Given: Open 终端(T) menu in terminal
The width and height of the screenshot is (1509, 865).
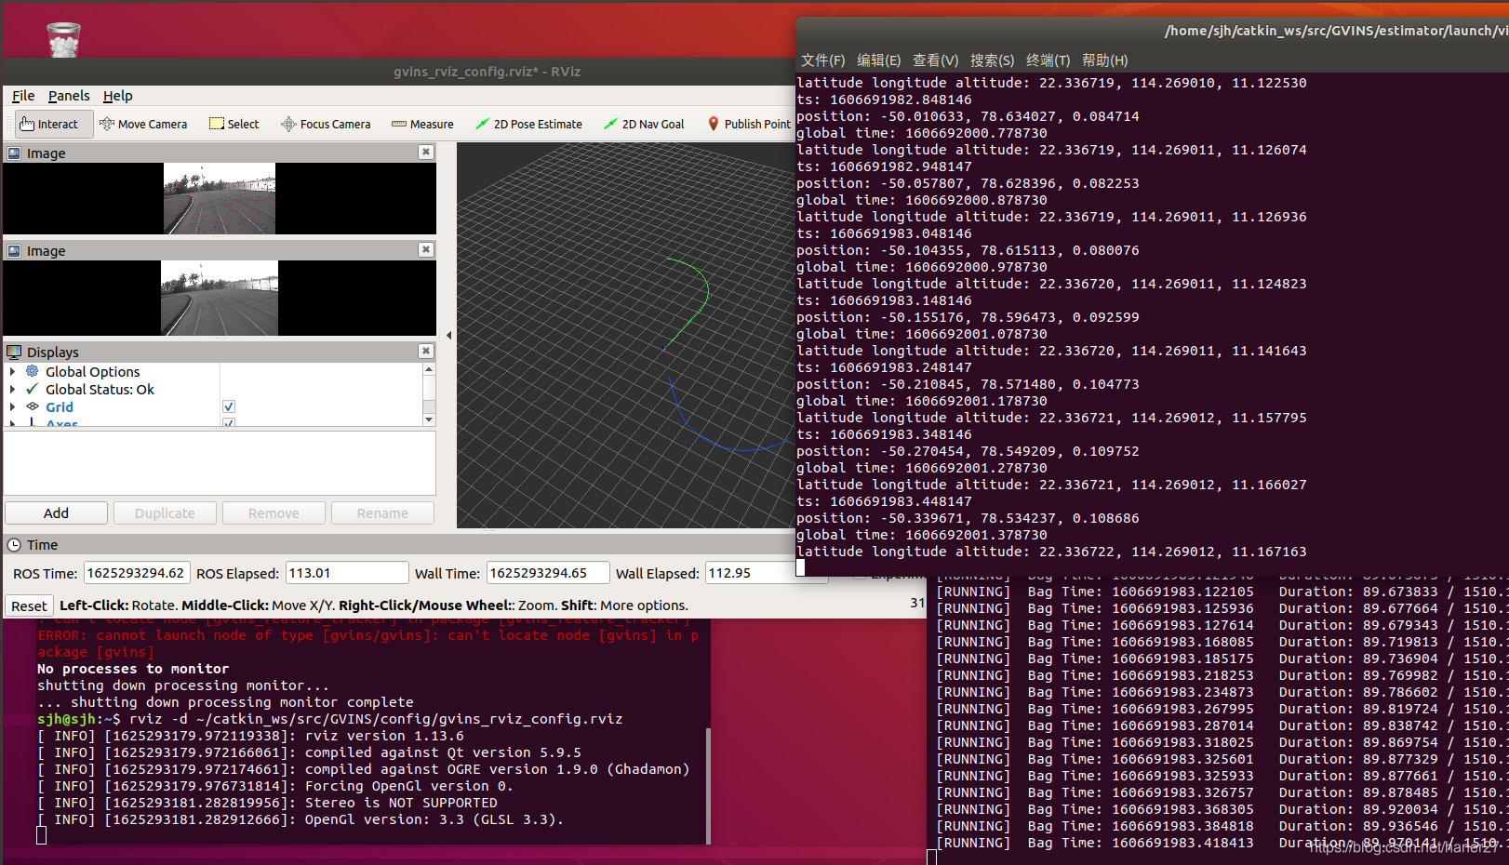Looking at the screenshot, I should 1048,60.
